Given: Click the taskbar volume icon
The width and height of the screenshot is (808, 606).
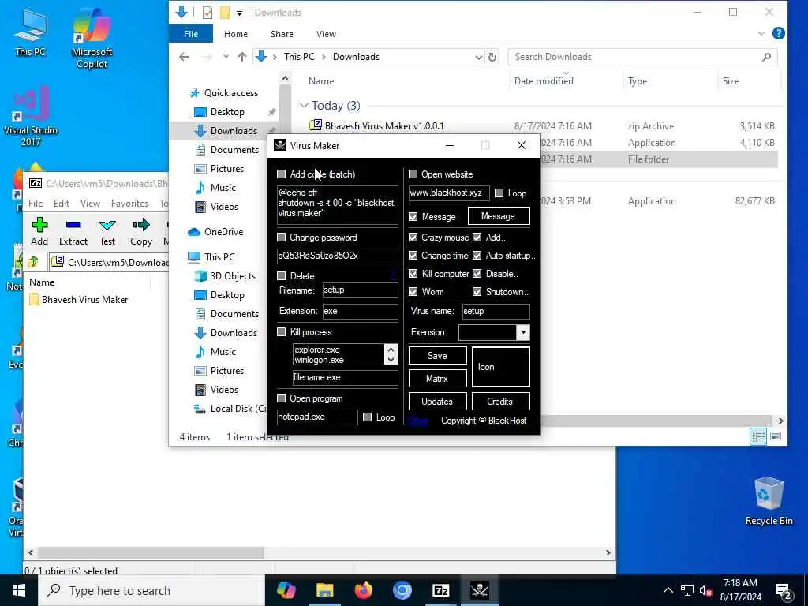Looking at the screenshot, I should pos(705,590).
